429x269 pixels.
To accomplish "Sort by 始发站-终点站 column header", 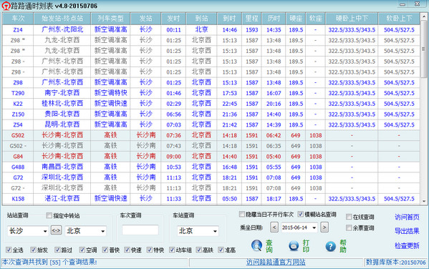I will [x=62, y=19].
